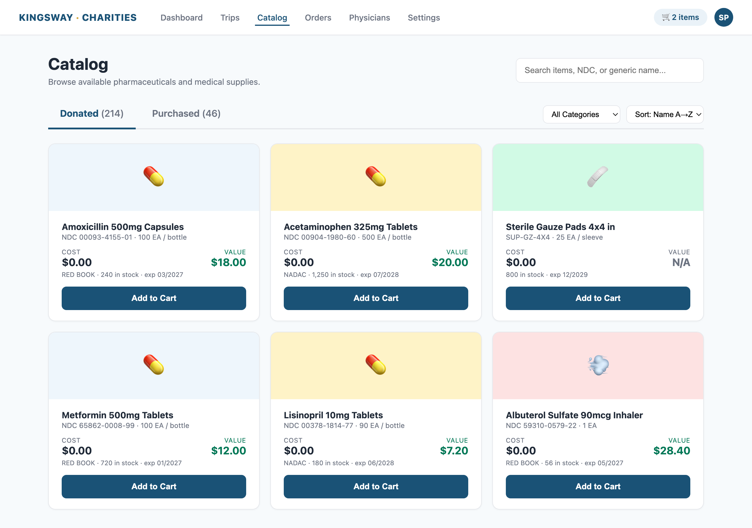Image resolution: width=752 pixels, height=528 pixels.
Task: Click the Acetaminophen pill image
Action: coord(376,177)
